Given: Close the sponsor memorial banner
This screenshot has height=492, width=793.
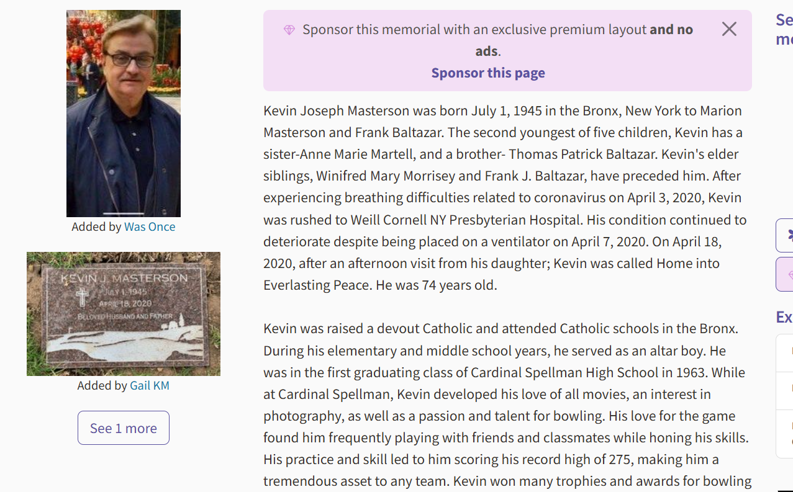Looking at the screenshot, I should tap(729, 29).
